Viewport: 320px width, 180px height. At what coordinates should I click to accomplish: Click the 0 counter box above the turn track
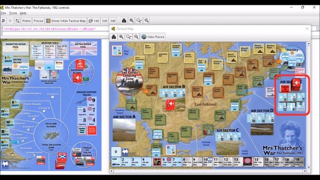click(115, 151)
